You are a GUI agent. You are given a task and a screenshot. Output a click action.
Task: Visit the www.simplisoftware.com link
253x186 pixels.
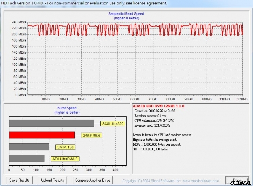pos(200,181)
